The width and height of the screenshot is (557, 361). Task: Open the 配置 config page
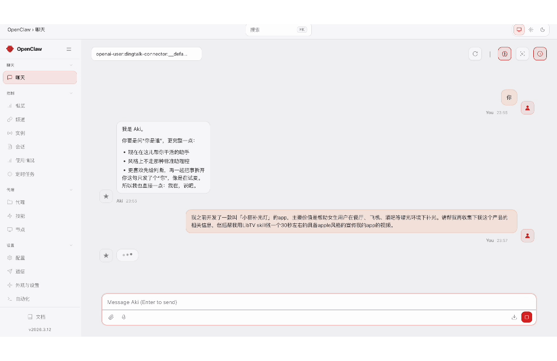pos(40,258)
